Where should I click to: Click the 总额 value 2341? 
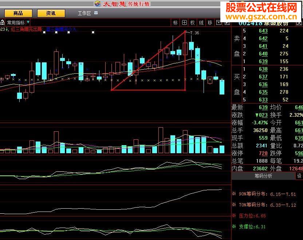(x=262, y=146)
